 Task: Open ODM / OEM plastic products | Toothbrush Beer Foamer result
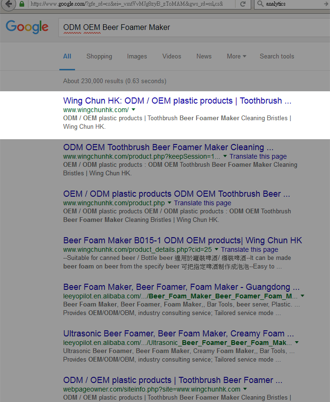tap(173, 380)
